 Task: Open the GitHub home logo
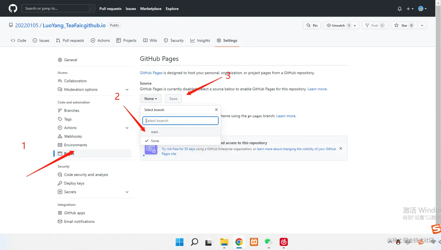[x=13, y=8]
